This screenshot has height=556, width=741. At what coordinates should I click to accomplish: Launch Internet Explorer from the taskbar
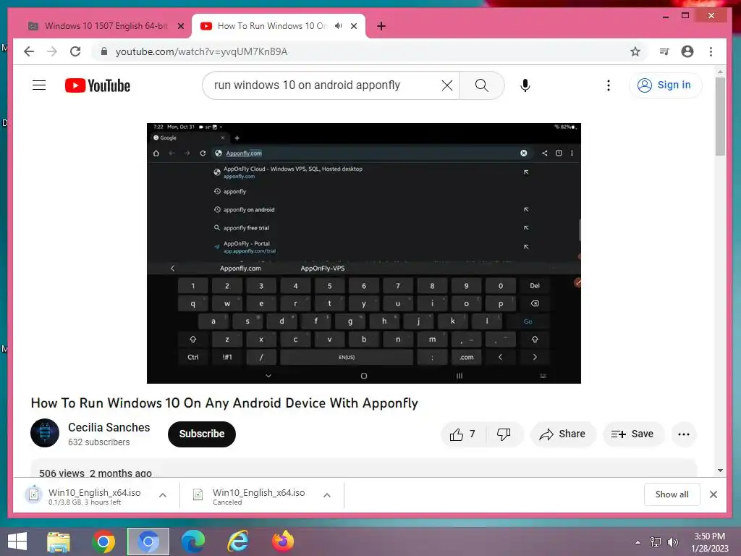pyautogui.click(x=238, y=542)
